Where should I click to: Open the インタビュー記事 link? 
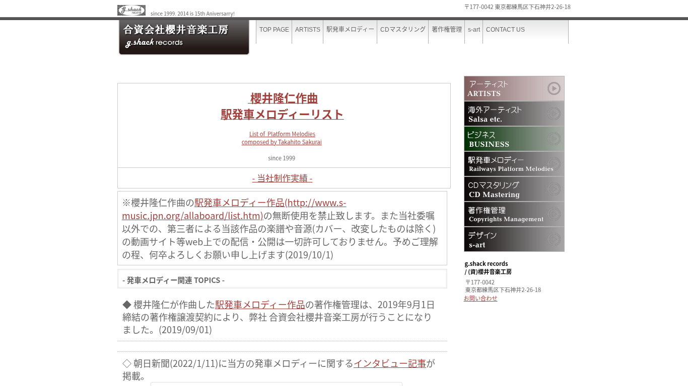tap(390, 363)
